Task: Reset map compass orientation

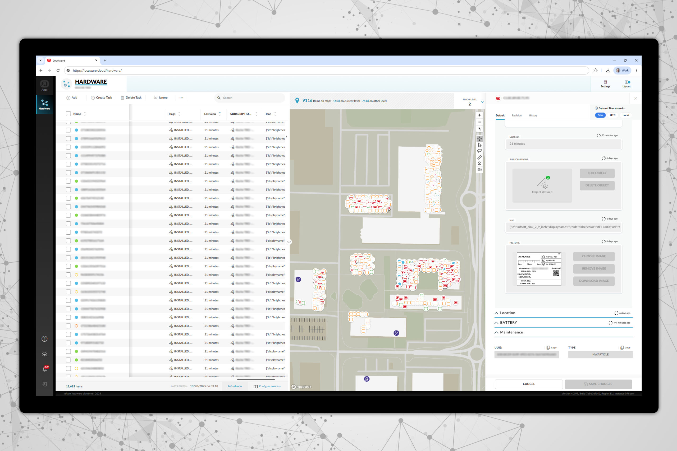Action: tap(479, 129)
